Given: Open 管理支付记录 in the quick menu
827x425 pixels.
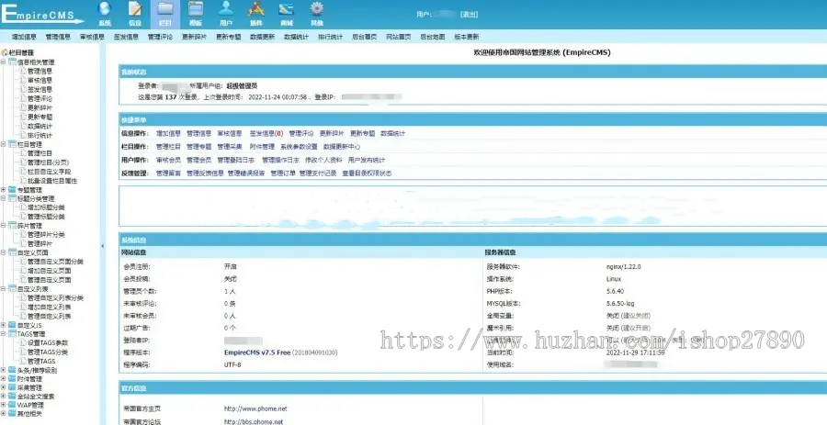Looking at the screenshot, I should pos(318,173).
